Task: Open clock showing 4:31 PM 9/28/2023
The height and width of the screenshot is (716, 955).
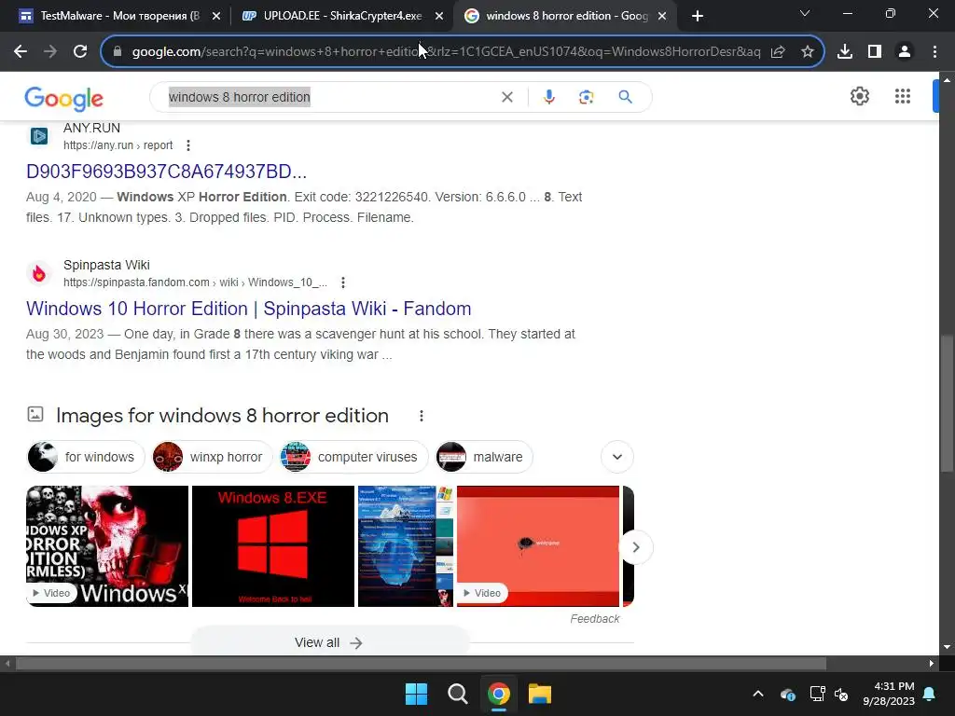Action: [x=889, y=694]
